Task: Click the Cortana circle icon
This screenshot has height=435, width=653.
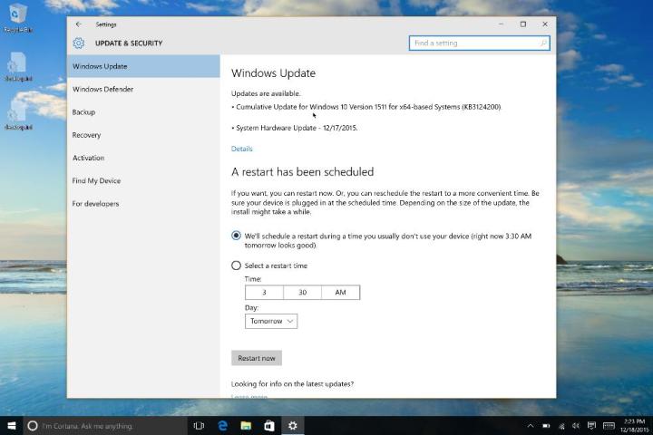Action: pos(33,425)
